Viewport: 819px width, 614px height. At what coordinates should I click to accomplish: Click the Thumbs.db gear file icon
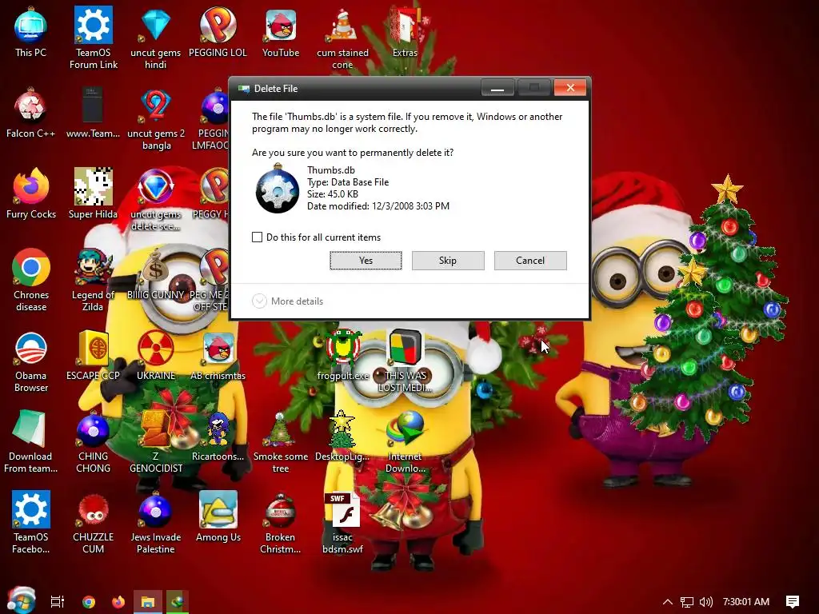click(277, 189)
